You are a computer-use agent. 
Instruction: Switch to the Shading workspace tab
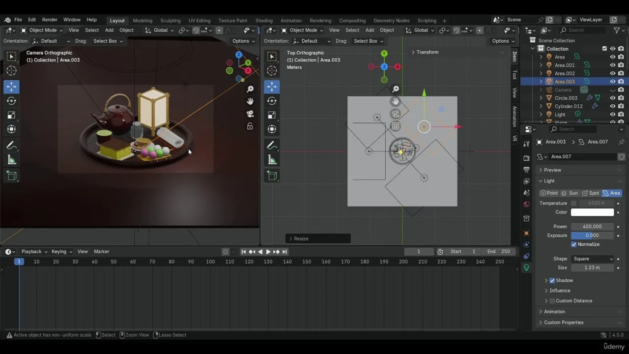[264, 21]
